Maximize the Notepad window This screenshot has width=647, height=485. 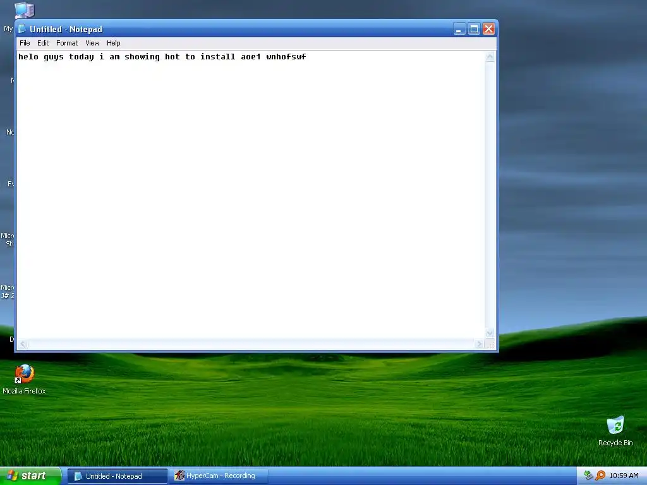tap(474, 29)
